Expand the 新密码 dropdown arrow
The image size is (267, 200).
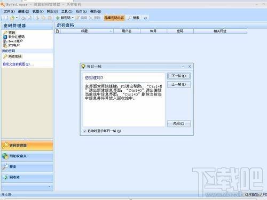pyautogui.click(x=73, y=18)
